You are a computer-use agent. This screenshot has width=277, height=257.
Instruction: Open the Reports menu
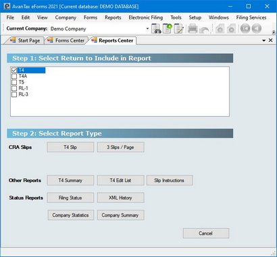click(x=113, y=18)
